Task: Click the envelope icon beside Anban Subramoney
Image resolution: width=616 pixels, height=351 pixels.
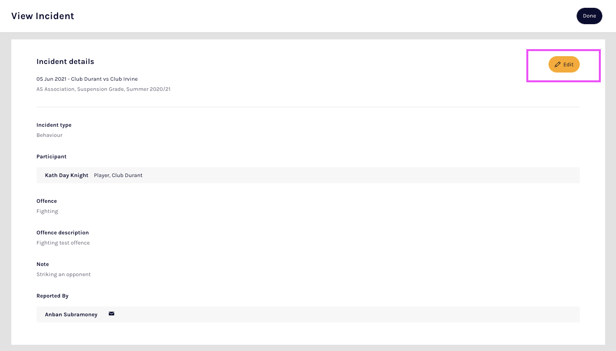Action: point(112,314)
